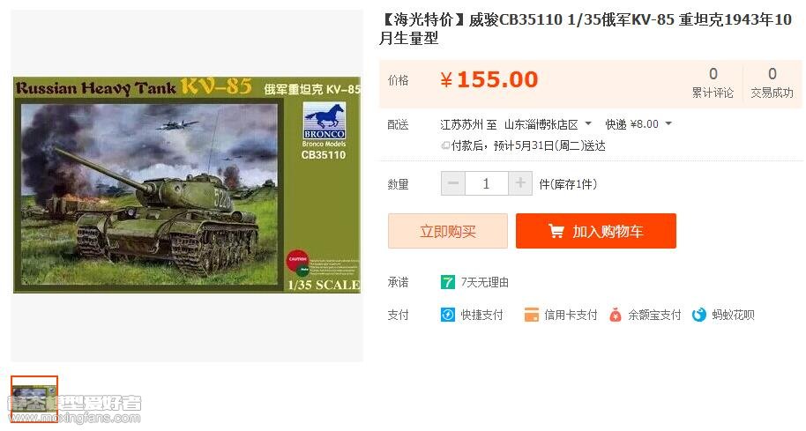Click the blue 蚂蚁花呗 swirl icon
Screen dimensions: 806x431
(x=699, y=315)
